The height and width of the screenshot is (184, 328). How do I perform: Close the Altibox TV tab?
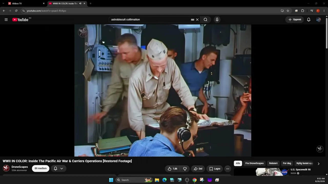[x=44, y=4]
